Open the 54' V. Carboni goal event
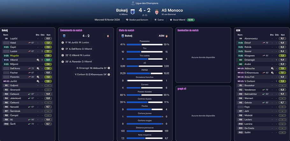This screenshot has height=141, width=290. (92, 74)
